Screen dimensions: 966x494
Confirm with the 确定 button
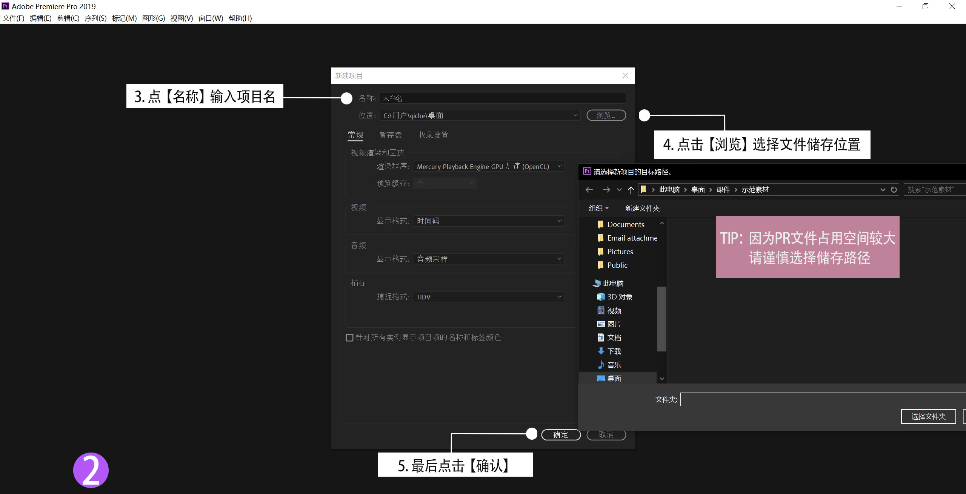coord(561,435)
